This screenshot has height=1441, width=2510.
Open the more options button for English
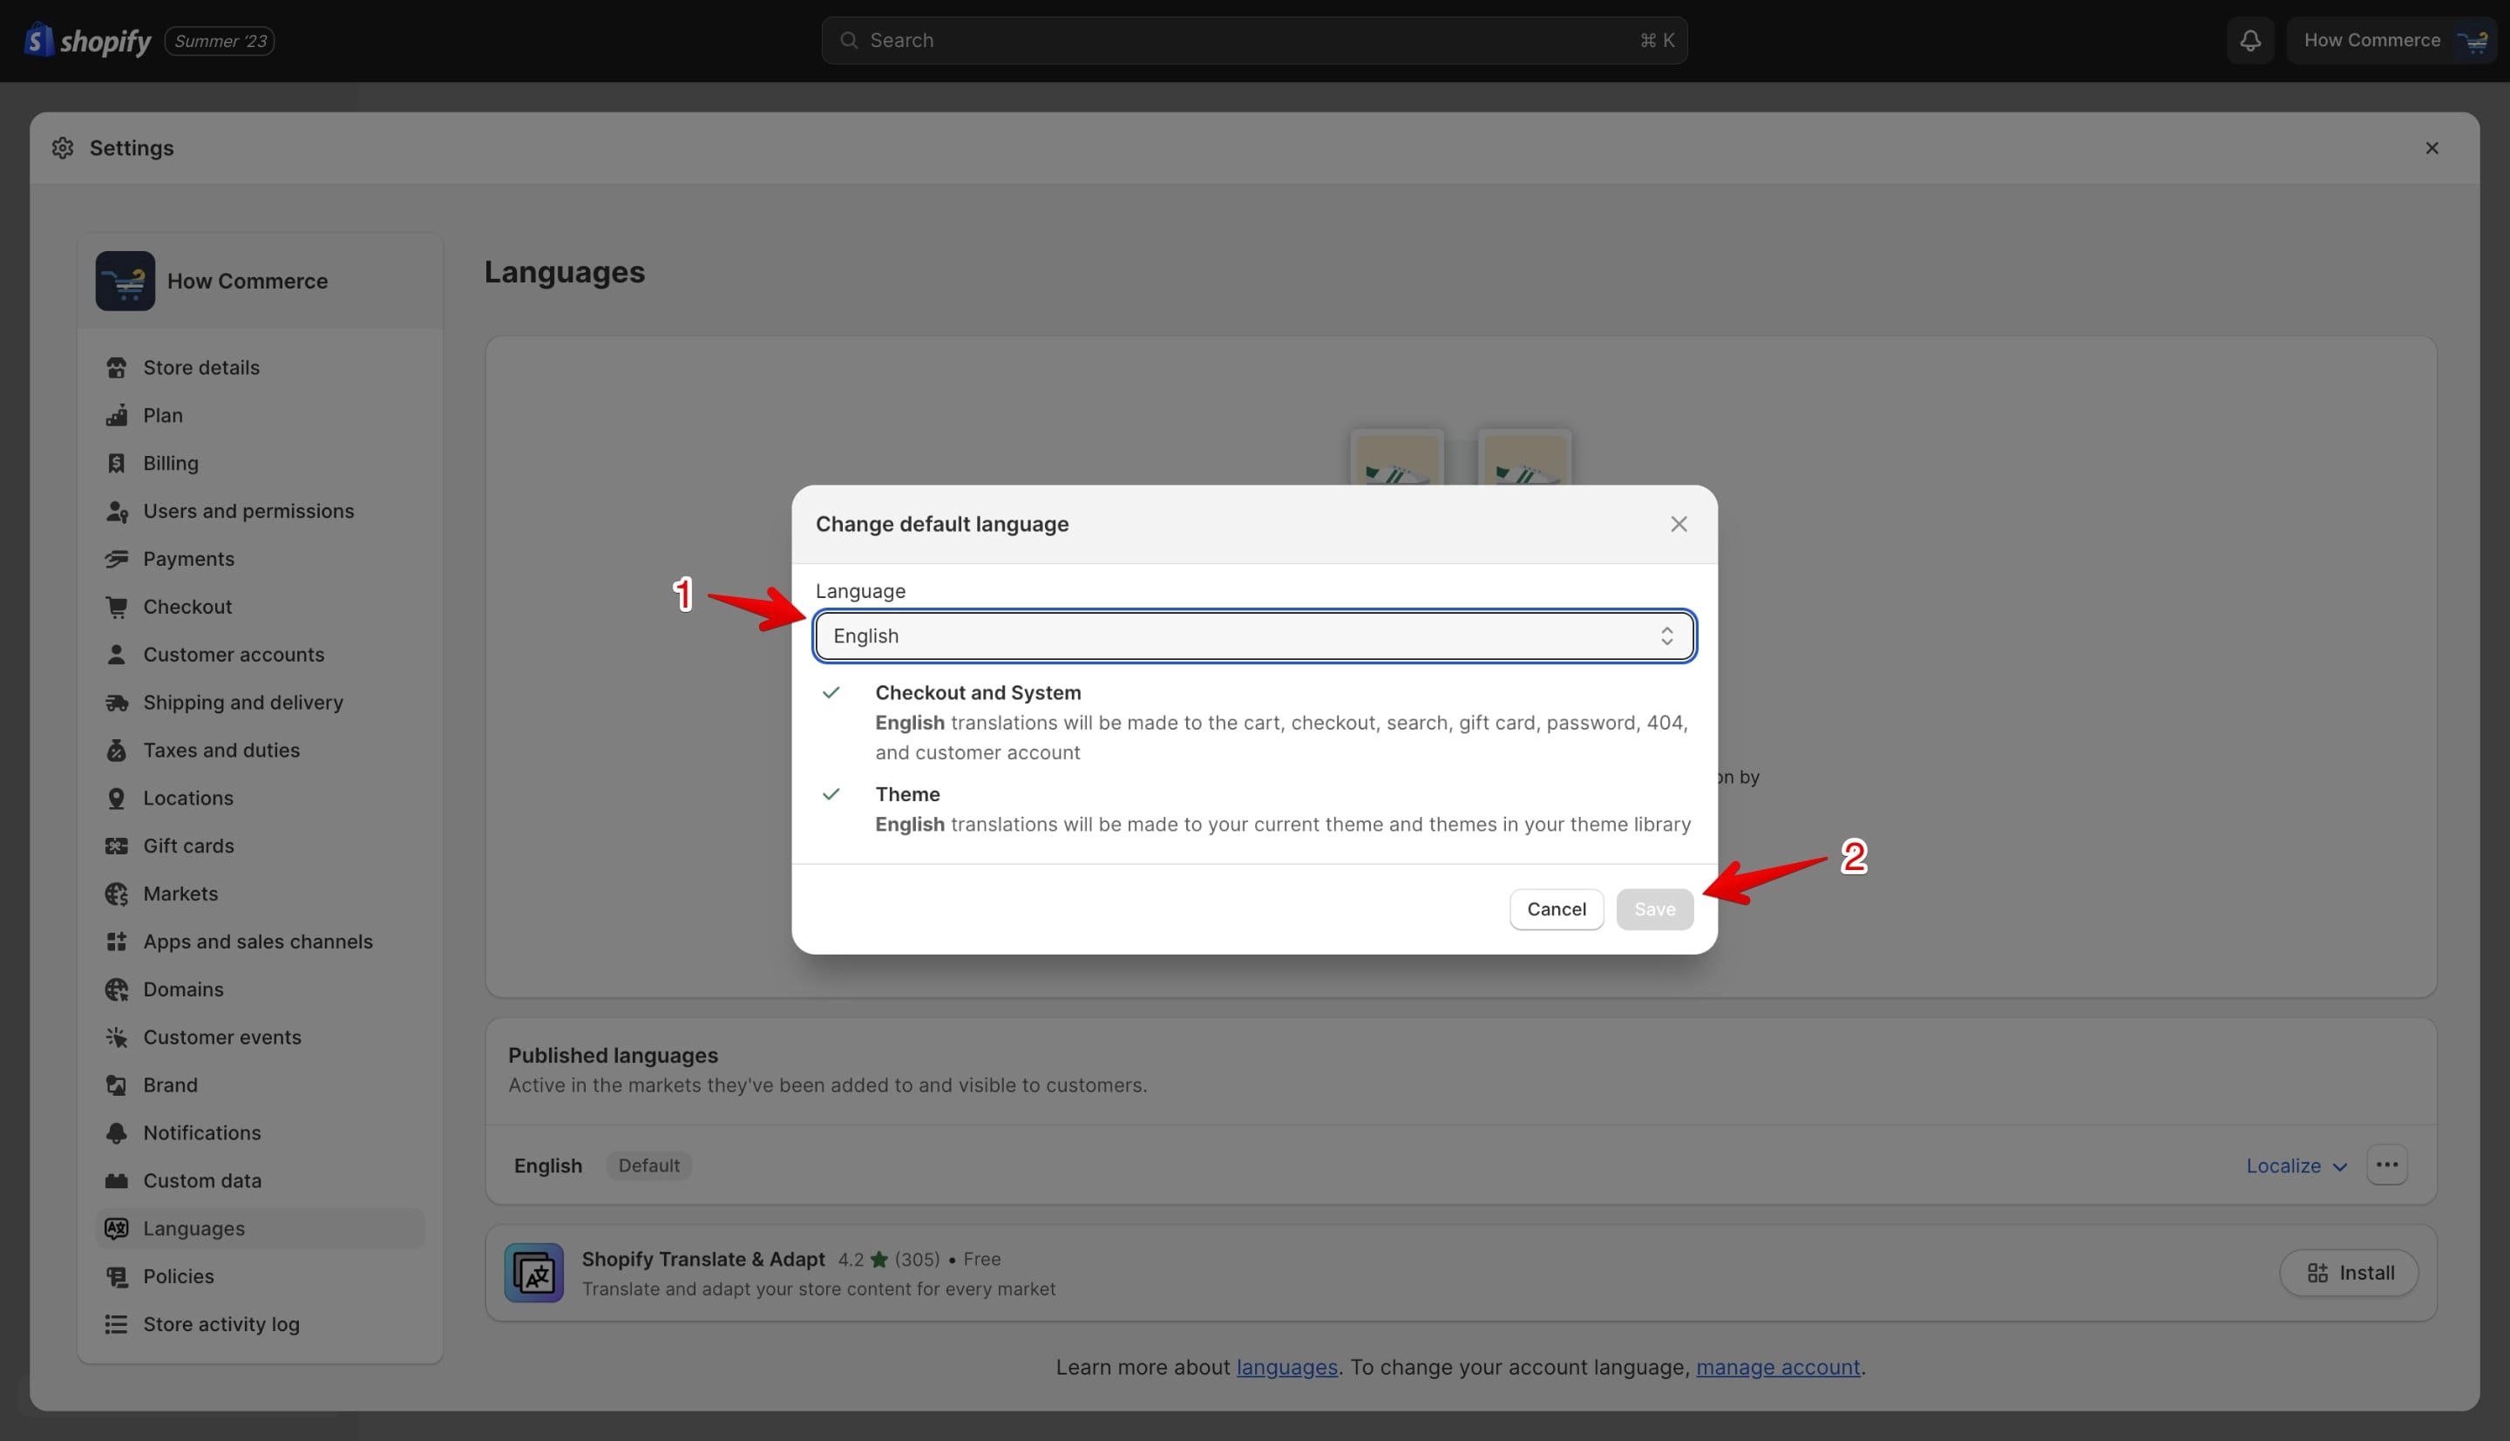coord(2387,1165)
